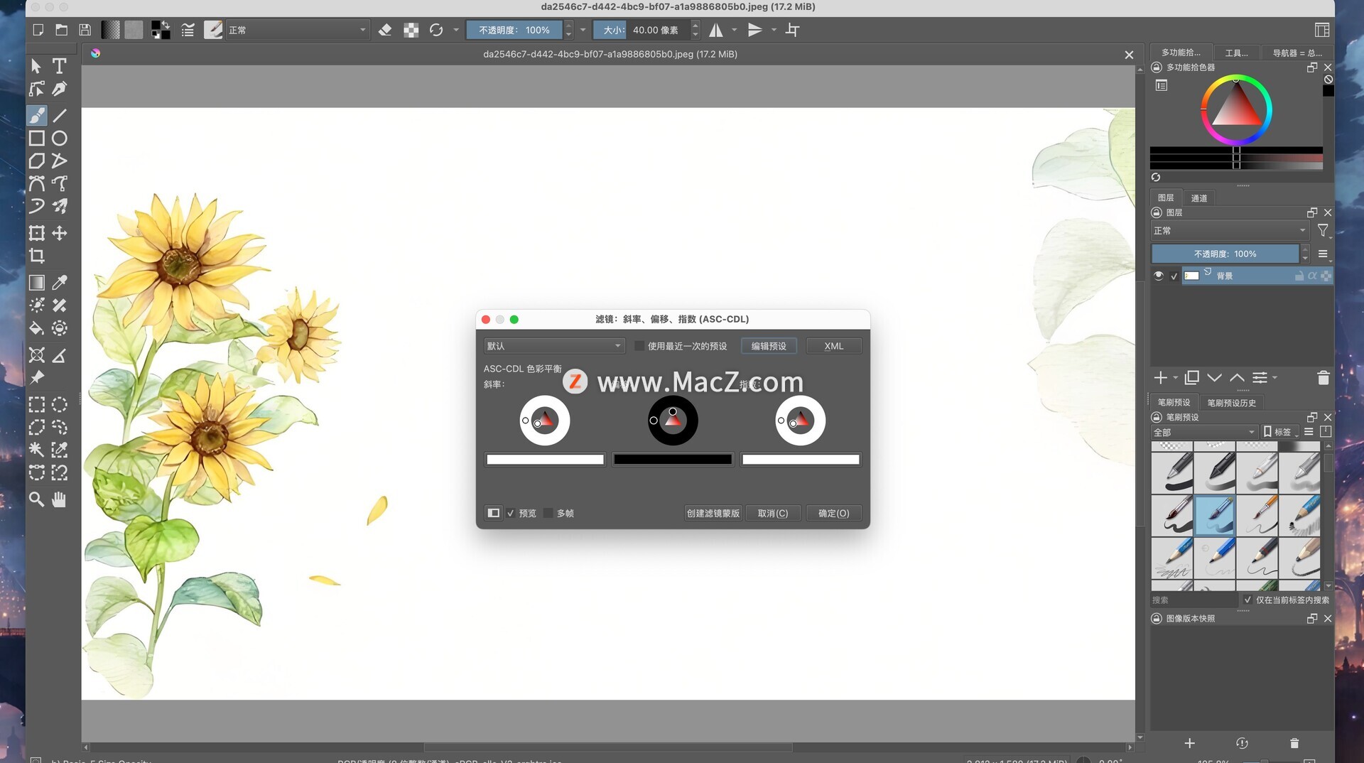
Task: Select the Text tool in toolbox
Action: (x=60, y=66)
